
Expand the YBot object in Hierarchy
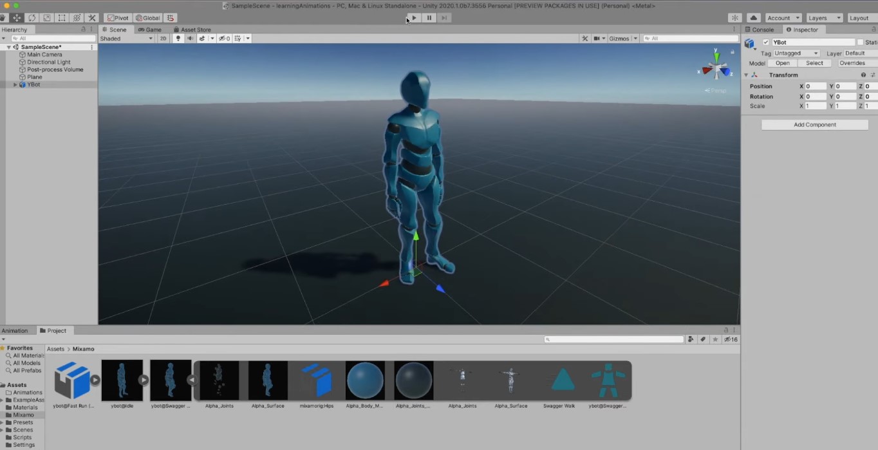coord(15,84)
